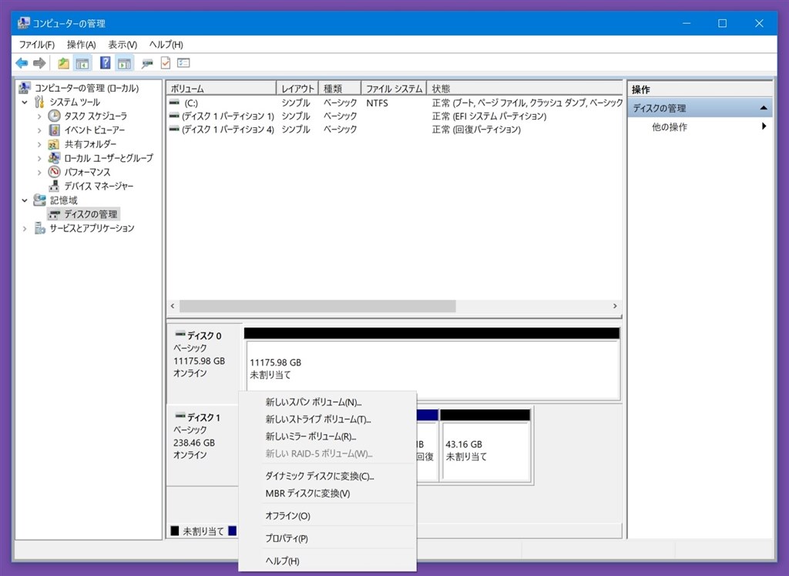Click the horizontal scrollbar thumb in volume list

pos(317,306)
